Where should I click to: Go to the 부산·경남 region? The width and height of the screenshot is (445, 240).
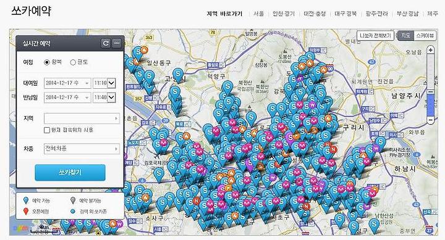[x=407, y=14]
